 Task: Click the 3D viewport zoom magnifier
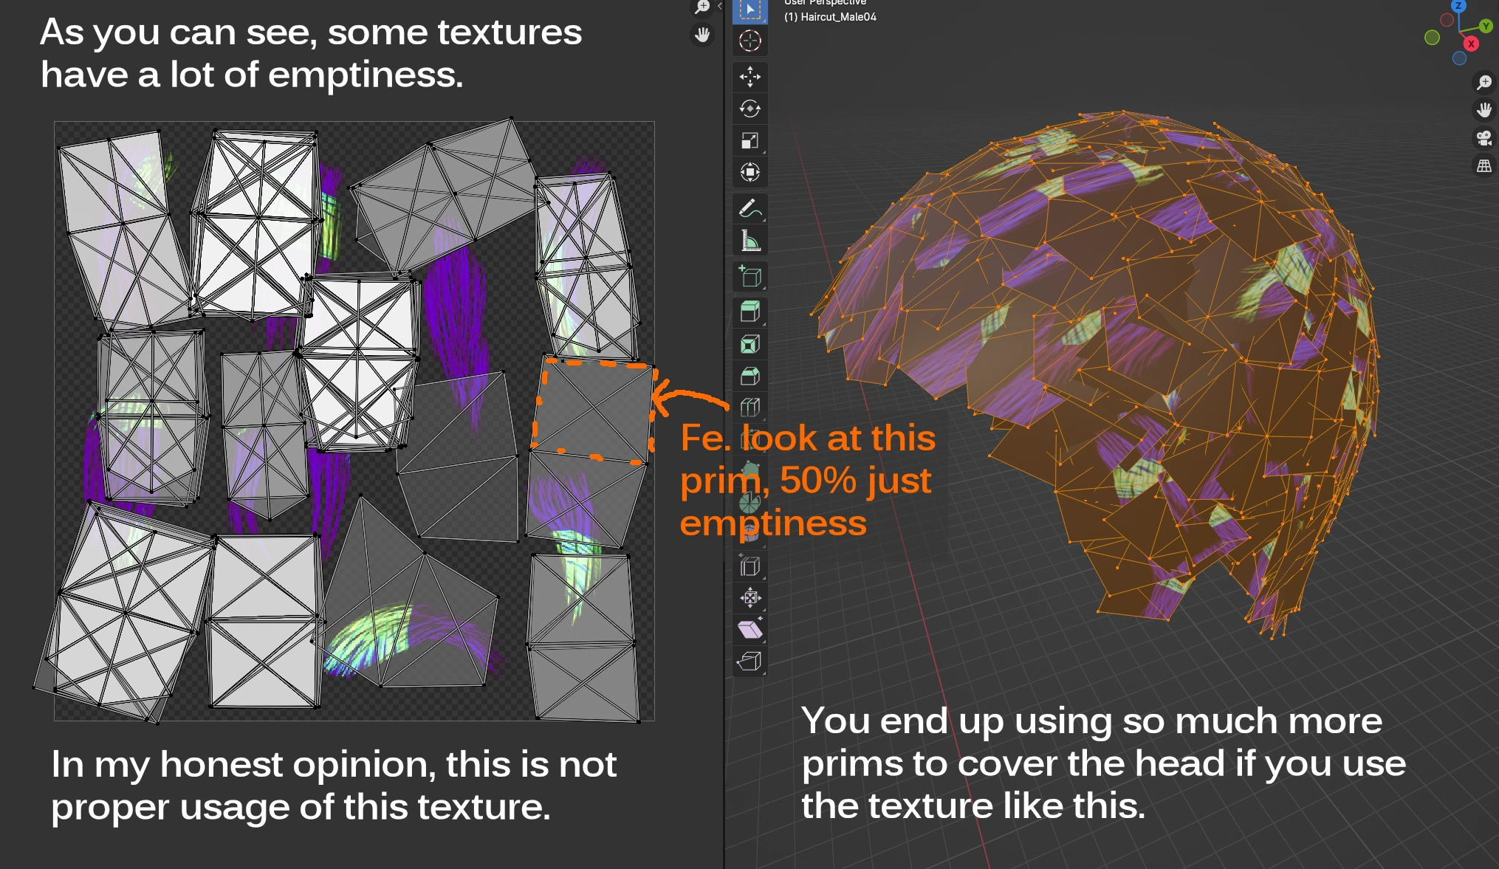[x=1483, y=82]
